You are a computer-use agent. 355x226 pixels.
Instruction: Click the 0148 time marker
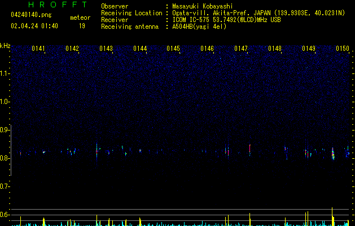pyautogui.click(x=275, y=49)
